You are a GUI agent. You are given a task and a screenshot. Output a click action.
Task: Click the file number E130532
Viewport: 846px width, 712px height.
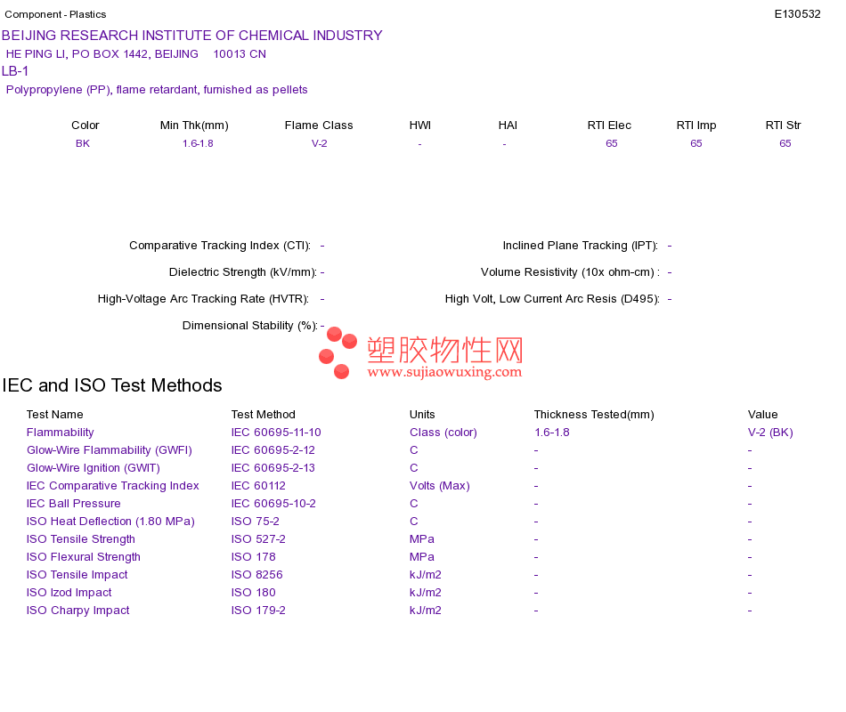(797, 14)
